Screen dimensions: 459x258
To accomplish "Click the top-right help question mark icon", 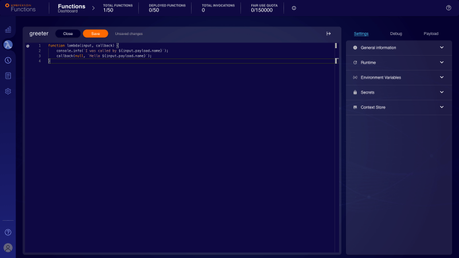I will click(449, 8).
